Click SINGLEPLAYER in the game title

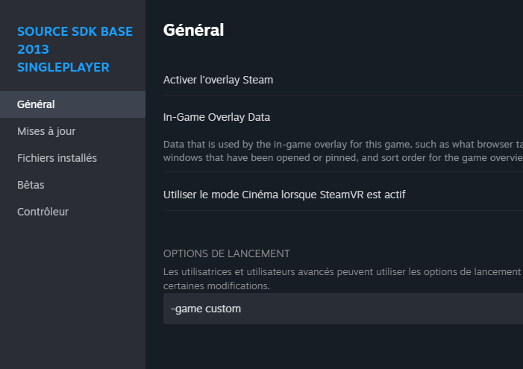tap(63, 67)
